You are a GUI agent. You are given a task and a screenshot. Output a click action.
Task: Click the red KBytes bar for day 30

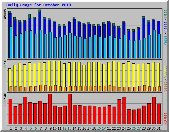(x=154, y=111)
